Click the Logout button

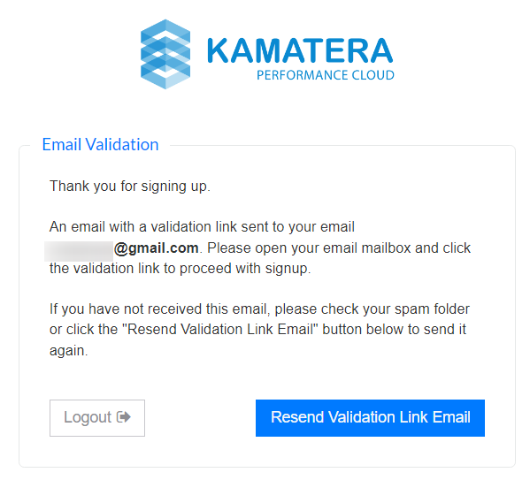pyautogui.click(x=97, y=418)
